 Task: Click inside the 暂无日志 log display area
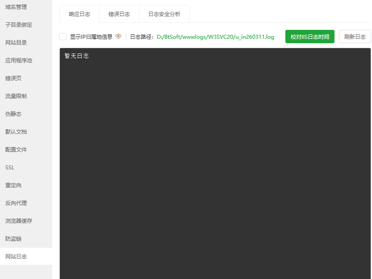(214, 160)
